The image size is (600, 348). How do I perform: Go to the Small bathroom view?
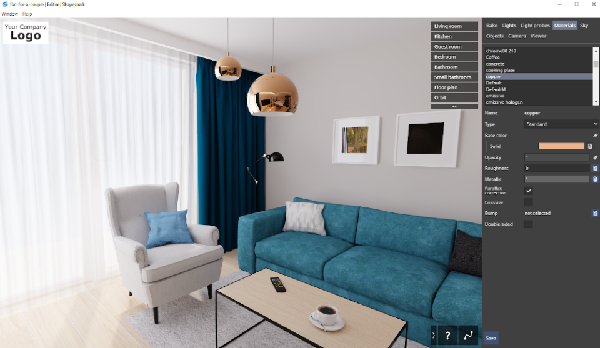454,77
